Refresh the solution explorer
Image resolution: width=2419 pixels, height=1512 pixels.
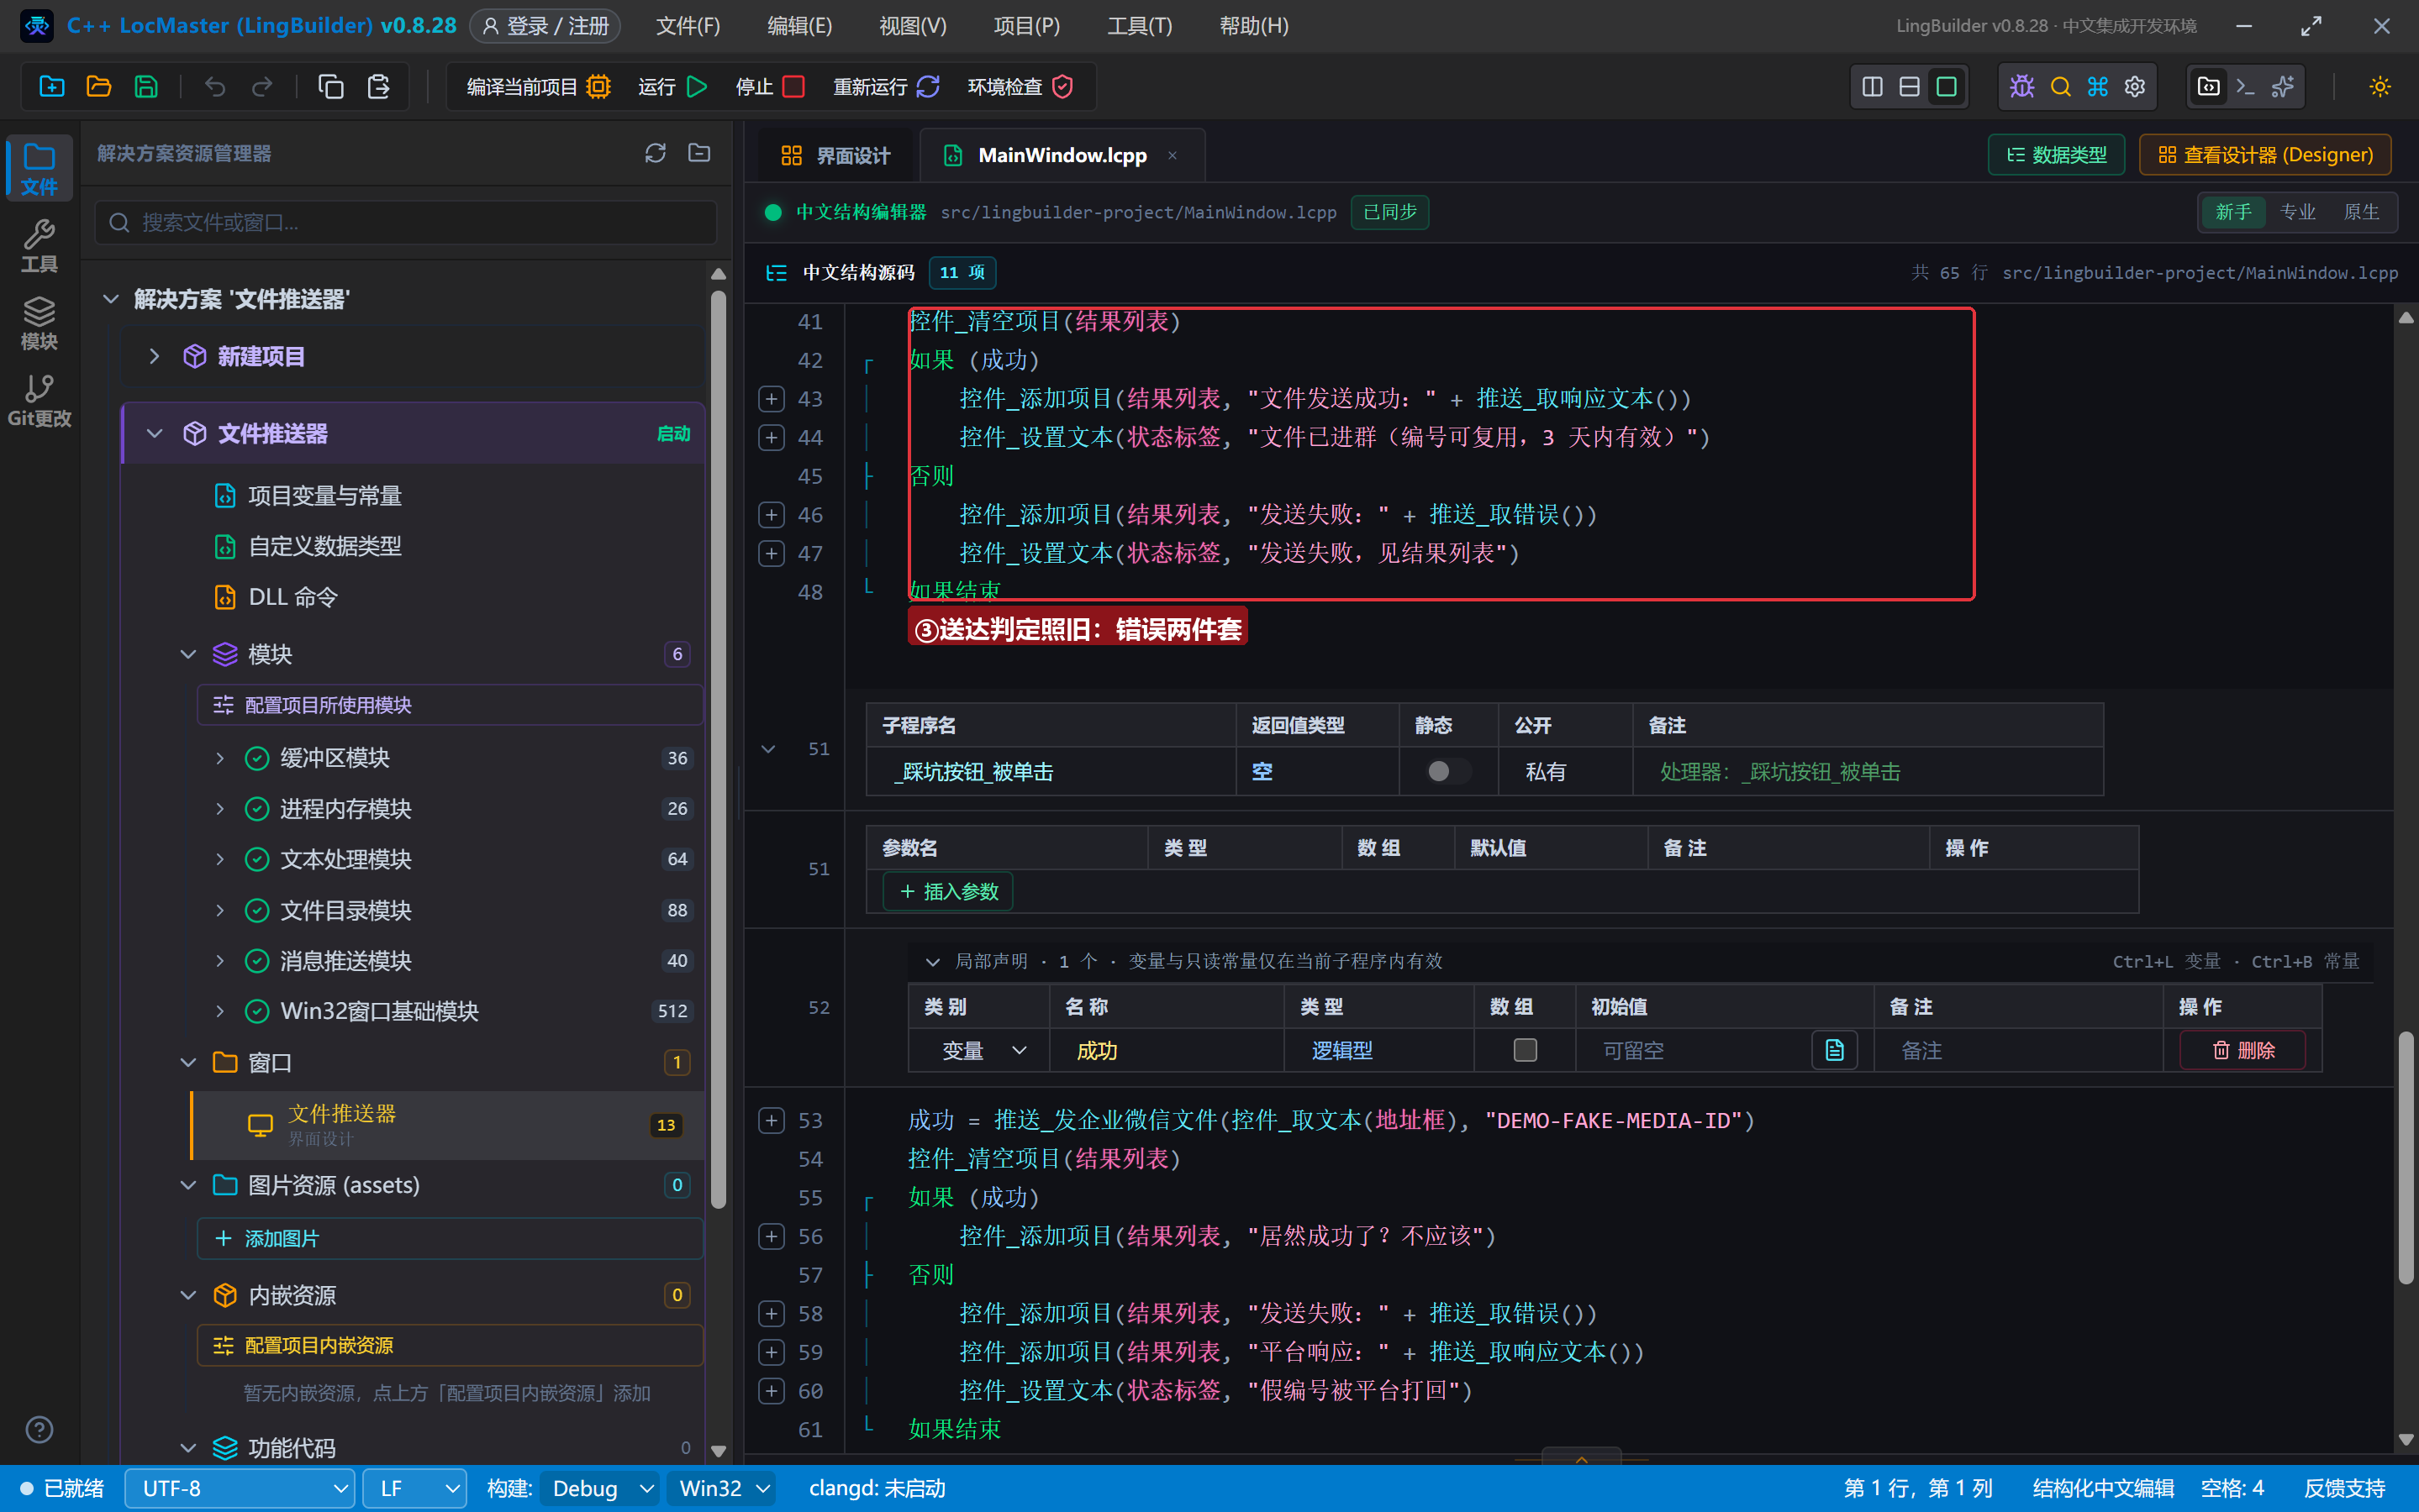(656, 153)
